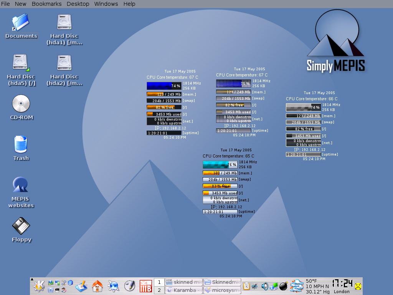This screenshot has width=393, height=295.
Task: Activate the 'skinned mi...' KDE-Look taskbar entry
Action: tap(184, 282)
